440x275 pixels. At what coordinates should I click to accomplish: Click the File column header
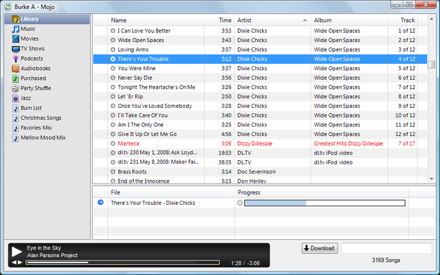(171, 192)
